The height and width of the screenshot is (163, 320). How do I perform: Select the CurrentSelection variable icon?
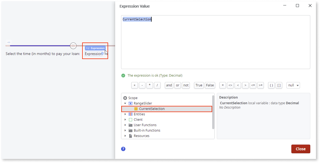pyautogui.click(x=136, y=109)
